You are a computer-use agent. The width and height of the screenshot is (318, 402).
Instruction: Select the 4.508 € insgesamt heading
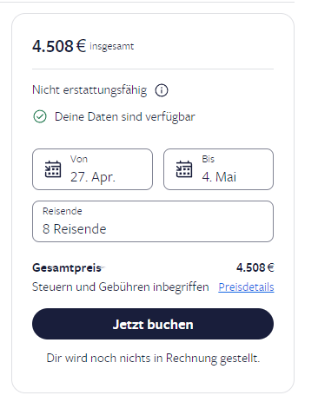[83, 46]
